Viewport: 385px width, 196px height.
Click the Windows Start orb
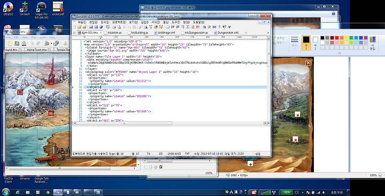click(x=6, y=192)
